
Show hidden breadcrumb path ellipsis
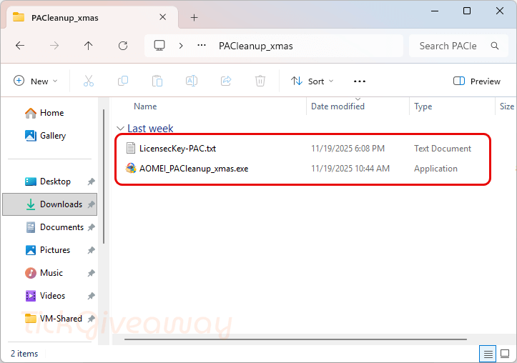[202, 46]
